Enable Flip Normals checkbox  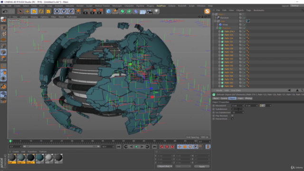click(x=232, y=115)
